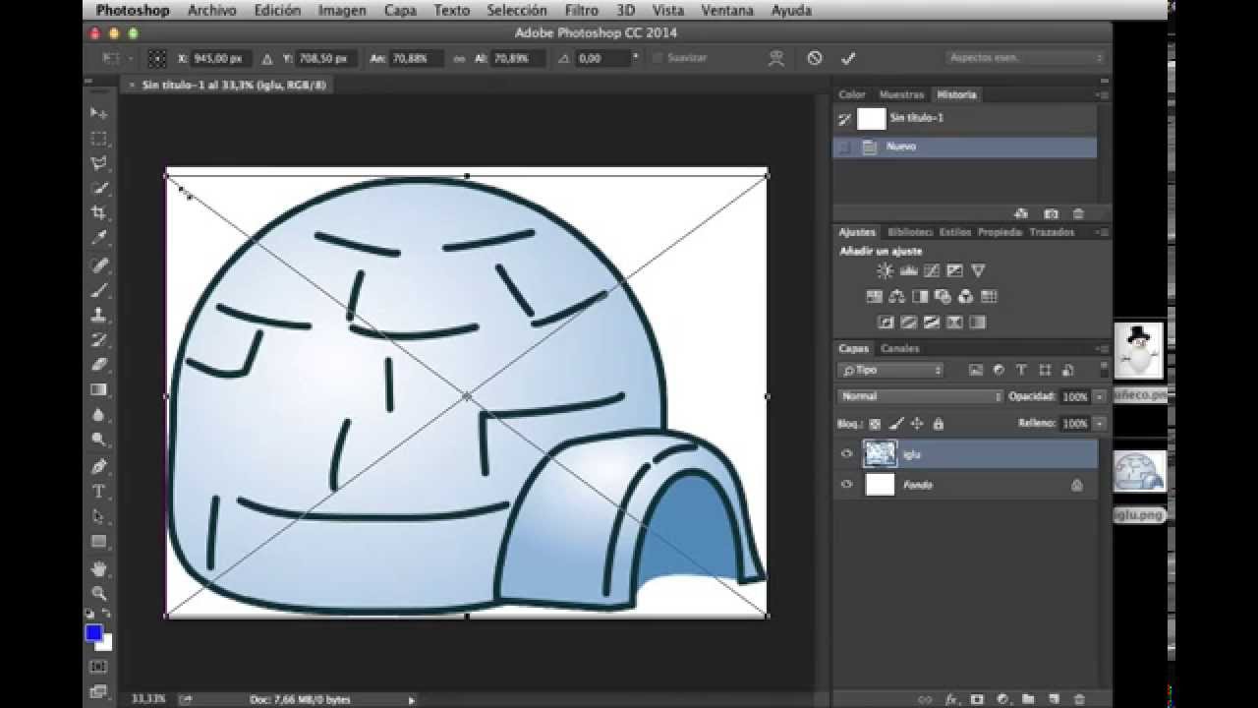Select the Path Selection tool
The image size is (1258, 708).
pyautogui.click(x=98, y=516)
